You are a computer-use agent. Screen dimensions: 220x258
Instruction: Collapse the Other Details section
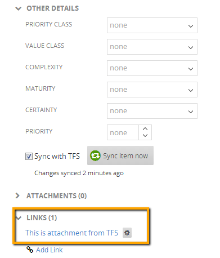pyautogui.click(x=19, y=8)
